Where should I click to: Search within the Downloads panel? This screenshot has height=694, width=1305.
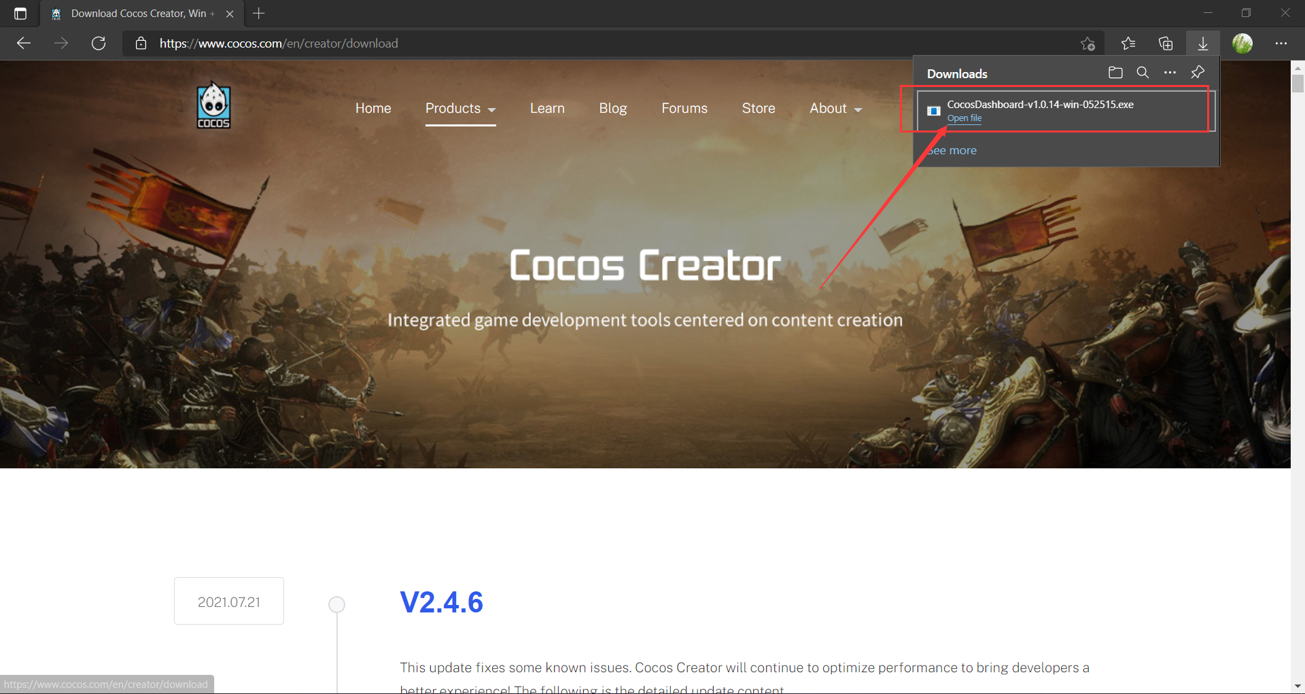pos(1143,72)
